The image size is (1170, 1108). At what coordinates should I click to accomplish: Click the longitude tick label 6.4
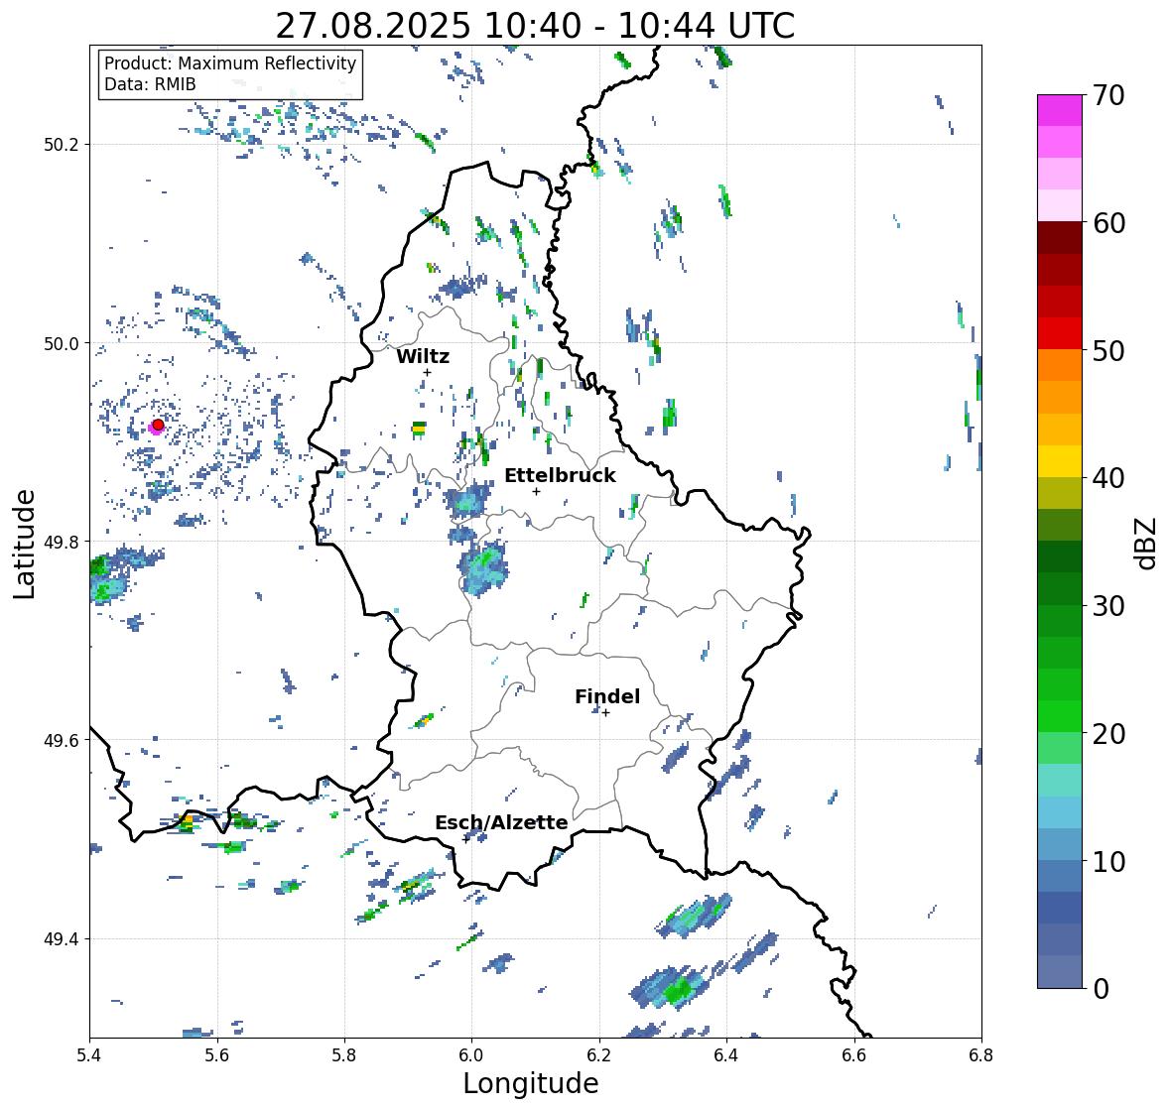pyautogui.click(x=726, y=1054)
